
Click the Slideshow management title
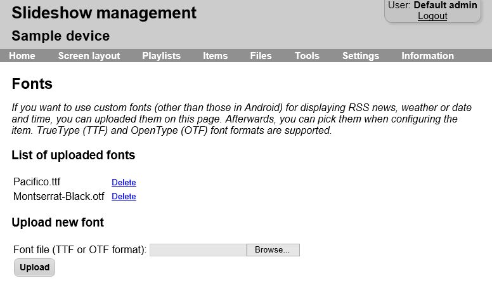[x=104, y=13]
